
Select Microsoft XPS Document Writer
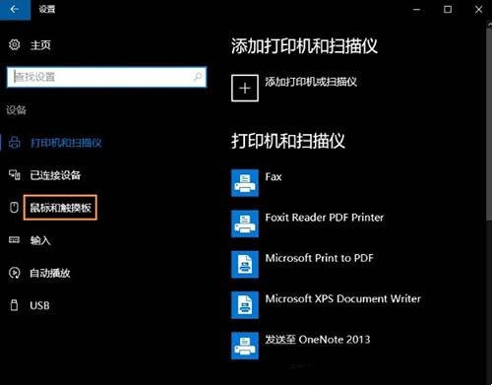tap(342, 298)
